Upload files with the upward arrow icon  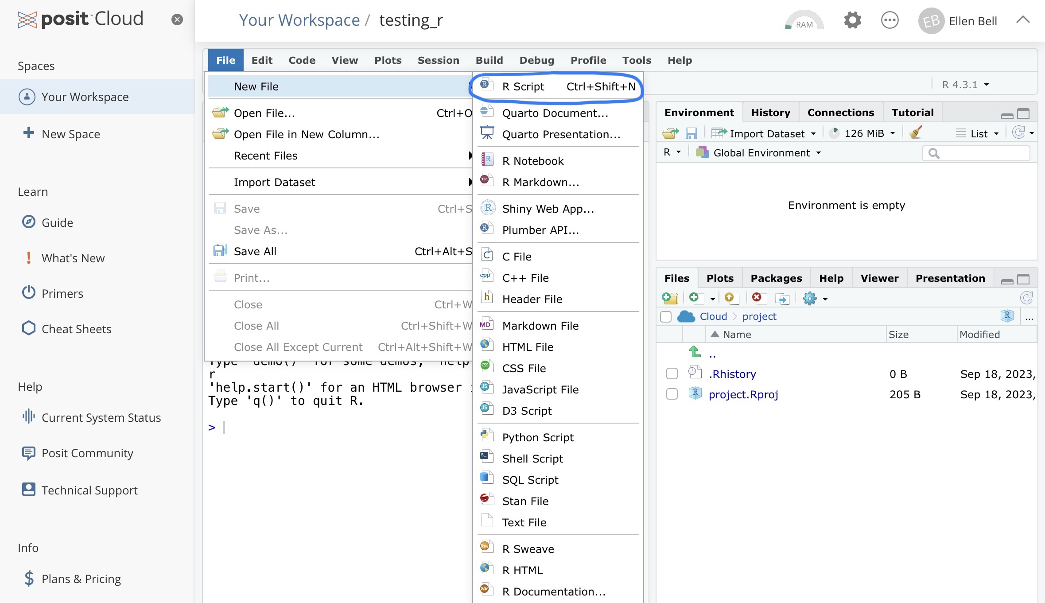[731, 298]
